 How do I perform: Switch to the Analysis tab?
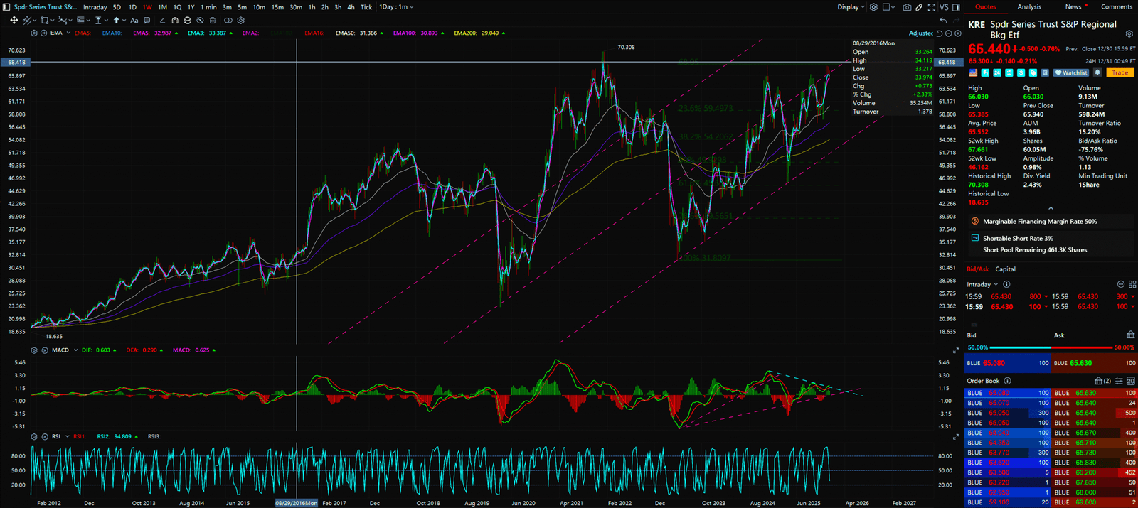[x=1029, y=7]
